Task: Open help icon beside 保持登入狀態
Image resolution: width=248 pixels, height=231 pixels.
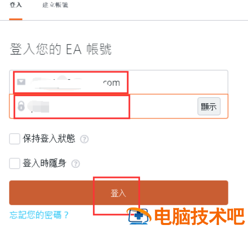Action: pyautogui.click(x=84, y=139)
